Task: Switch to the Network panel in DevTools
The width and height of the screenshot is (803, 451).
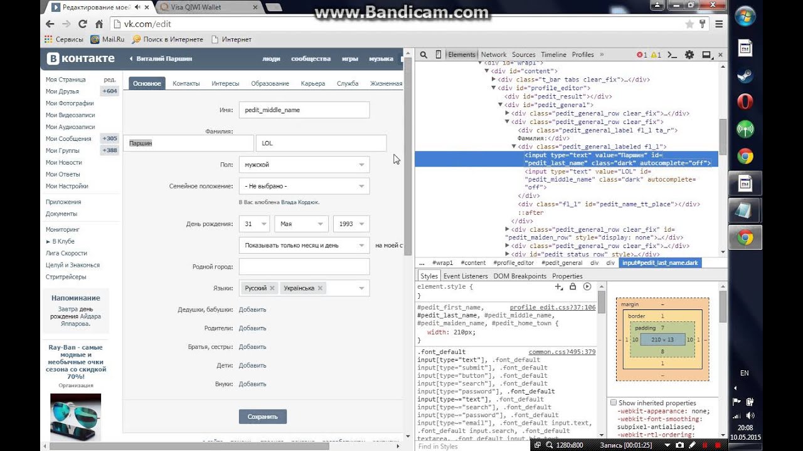Action: click(x=494, y=54)
